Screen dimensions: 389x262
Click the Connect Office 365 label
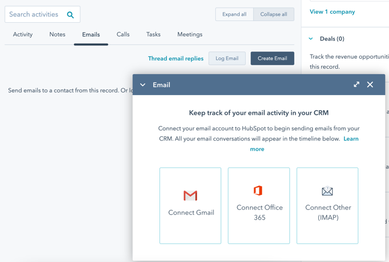pos(260,212)
